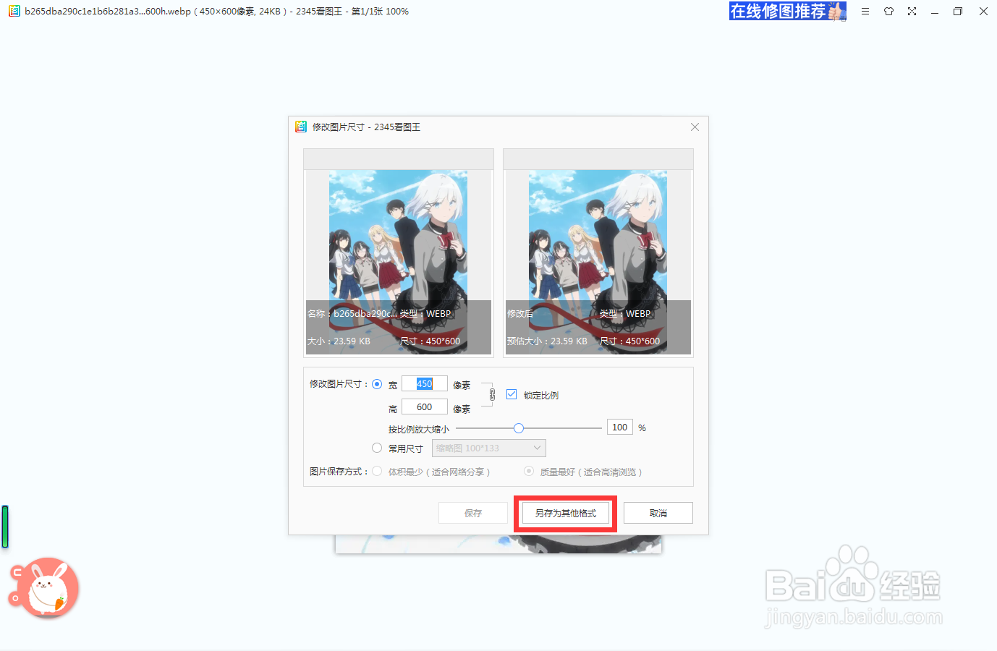
Task: Click the proportional scale slider handle
Action: [519, 428]
